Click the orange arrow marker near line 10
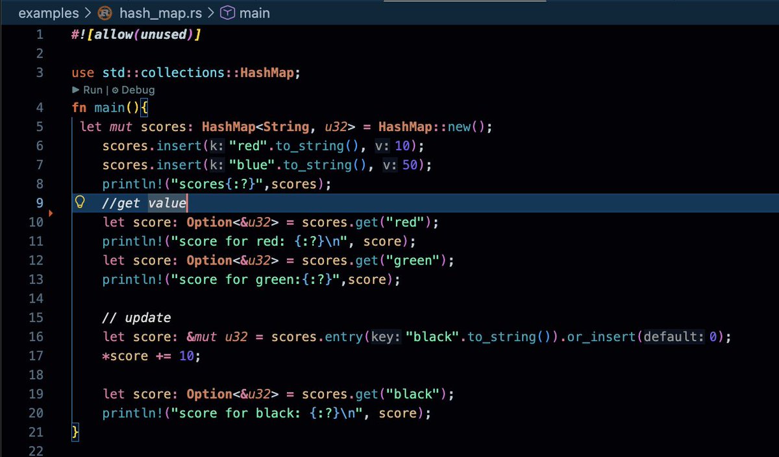Viewport: 779px width, 457px height. click(51, 213)
